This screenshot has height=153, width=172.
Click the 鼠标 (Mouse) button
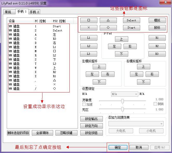[x=157, y=28]
